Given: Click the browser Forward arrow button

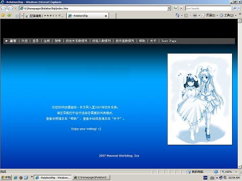Looking at the screenshot, I should click(x=10, y=8).
